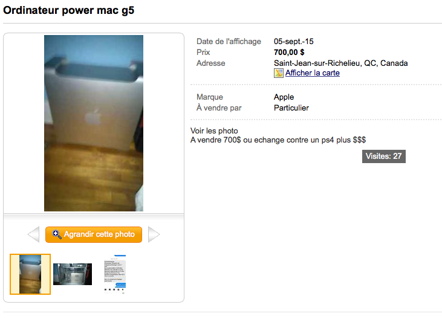Select the first highlighted Power Mac thumbnail

click(x=30, y=274)
